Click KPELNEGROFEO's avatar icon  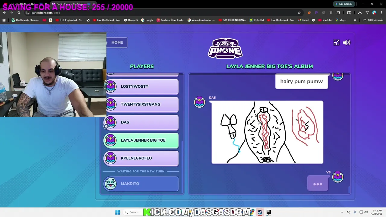[111, 158]
